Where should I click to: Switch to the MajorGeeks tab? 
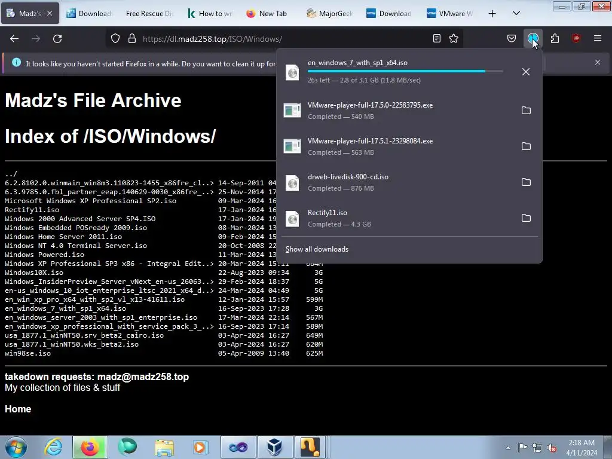[x=330, y=14]
